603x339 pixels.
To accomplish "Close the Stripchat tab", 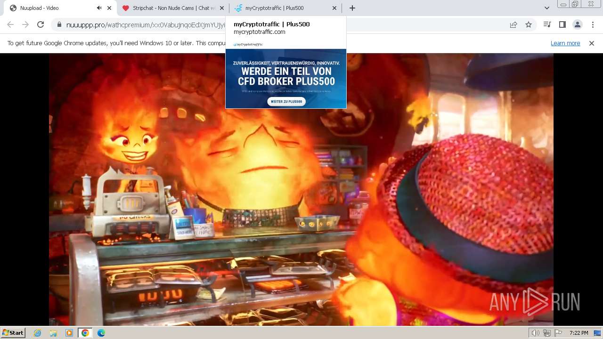I will tap(222, 8).
